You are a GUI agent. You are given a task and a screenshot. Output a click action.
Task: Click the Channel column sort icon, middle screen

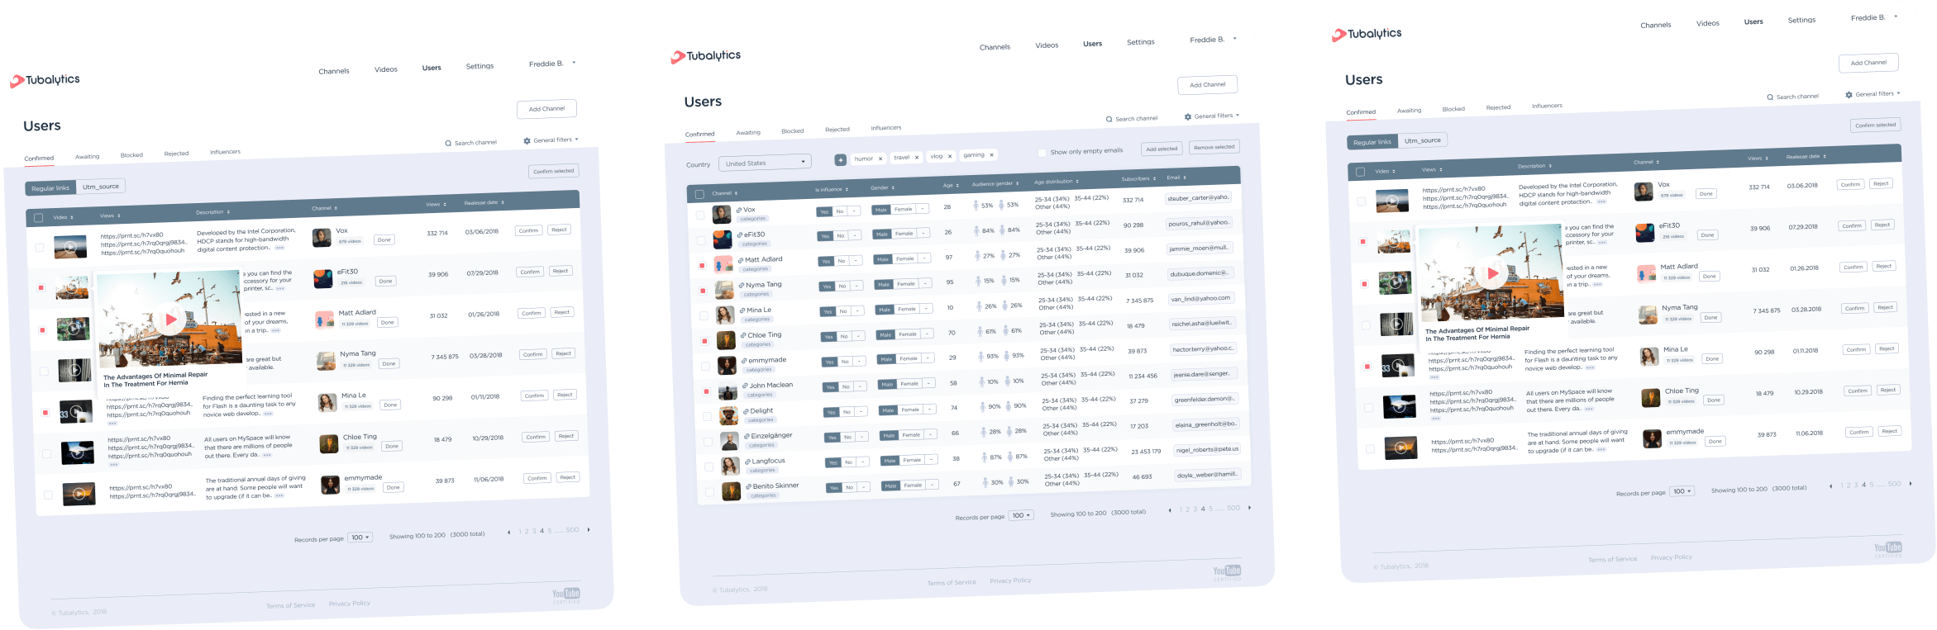(x=736, y=193)
